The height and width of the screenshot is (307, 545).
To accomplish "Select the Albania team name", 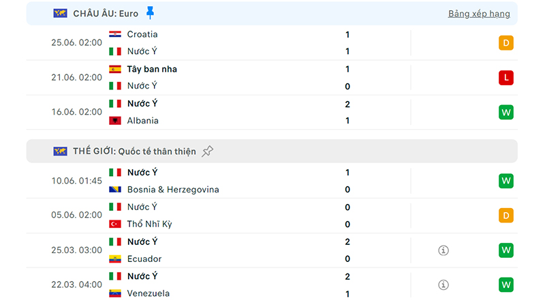I will pyautogui.click(x=142, y=121).
